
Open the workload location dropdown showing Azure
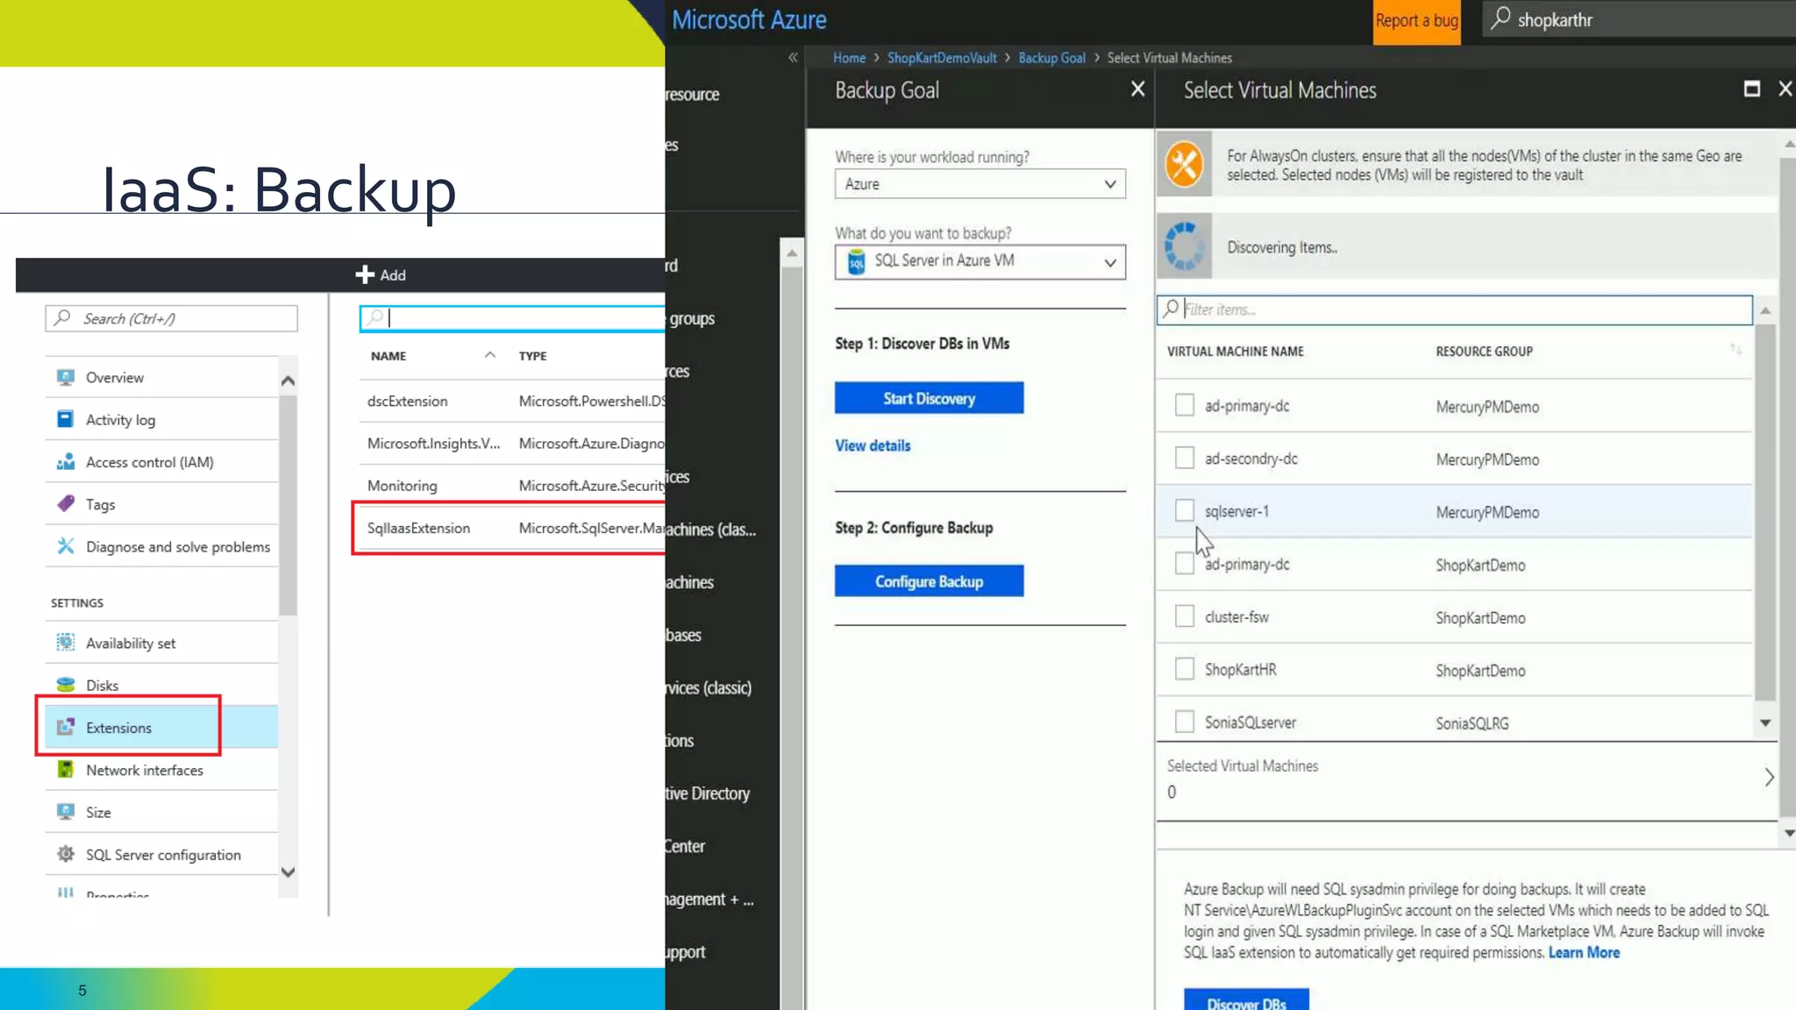[980, 184]
